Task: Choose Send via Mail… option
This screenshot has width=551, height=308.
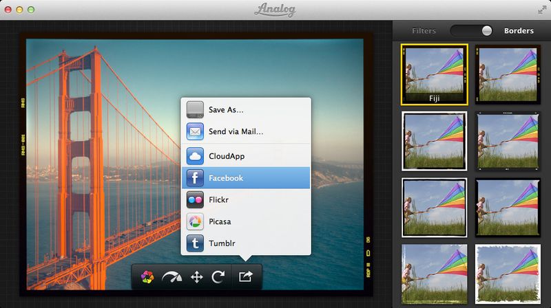Action: pos(246,131)
